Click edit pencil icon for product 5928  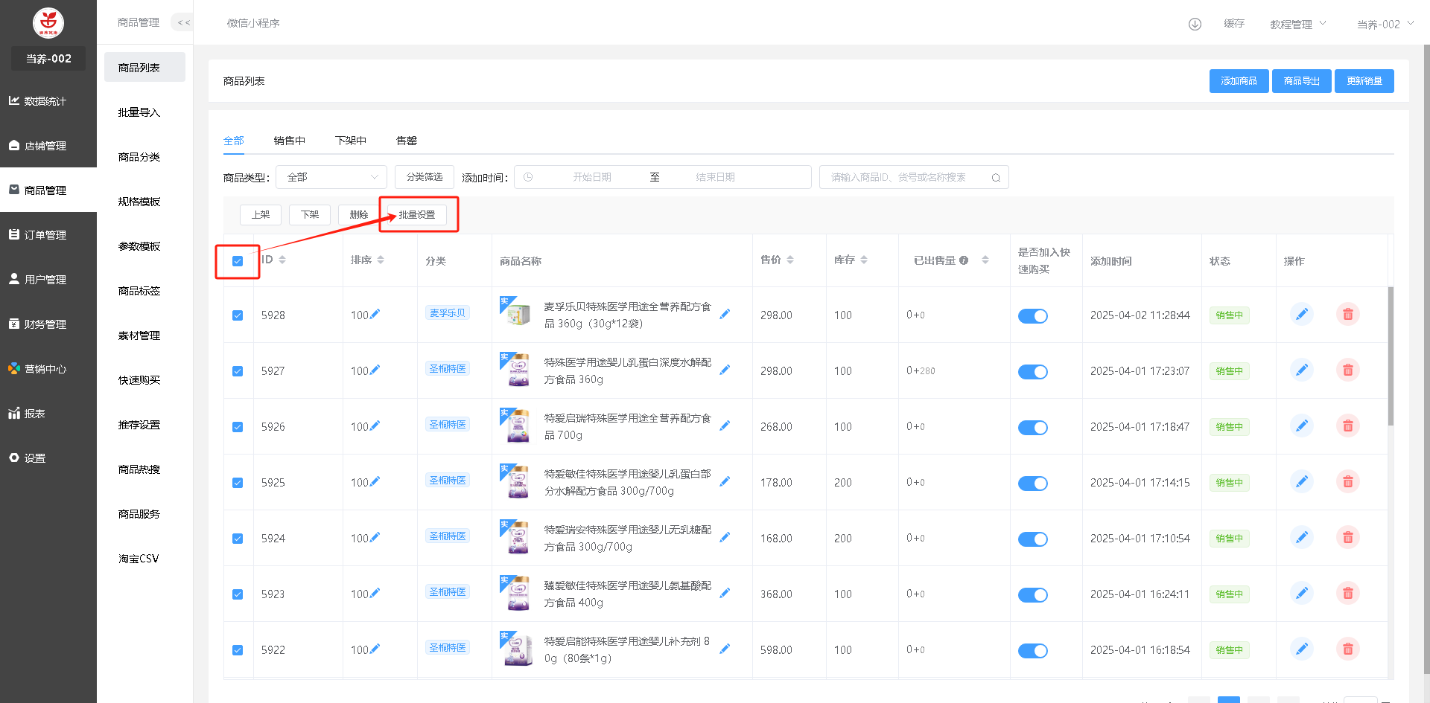click(1301, 315)
